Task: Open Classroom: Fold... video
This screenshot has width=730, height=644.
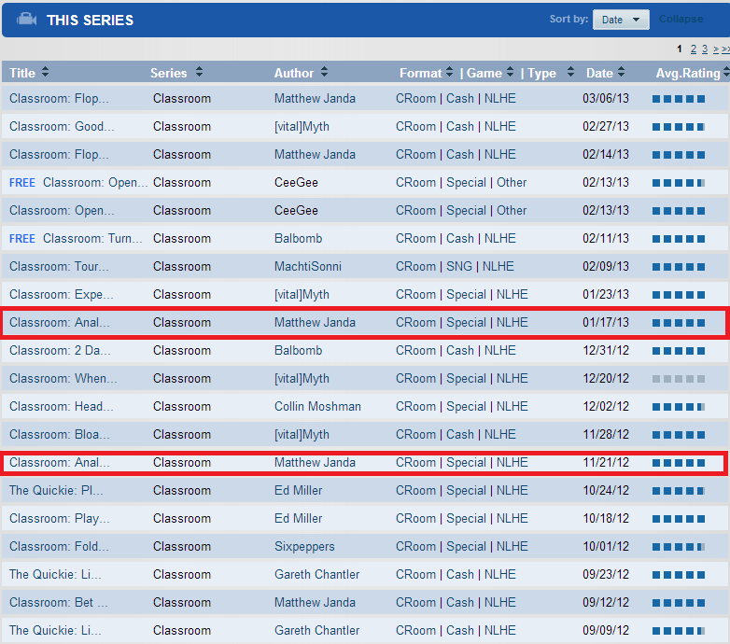Action: click(x=59, y=546)
